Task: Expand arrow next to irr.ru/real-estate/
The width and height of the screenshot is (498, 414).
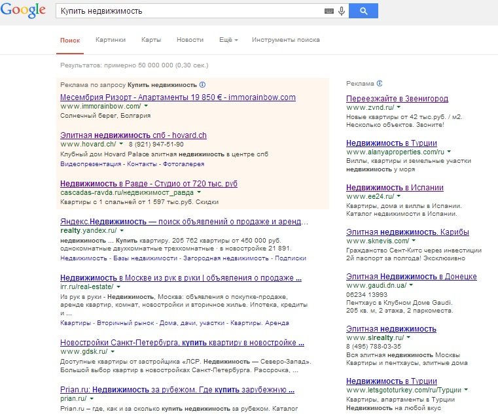Action: [x=118, y=286]
